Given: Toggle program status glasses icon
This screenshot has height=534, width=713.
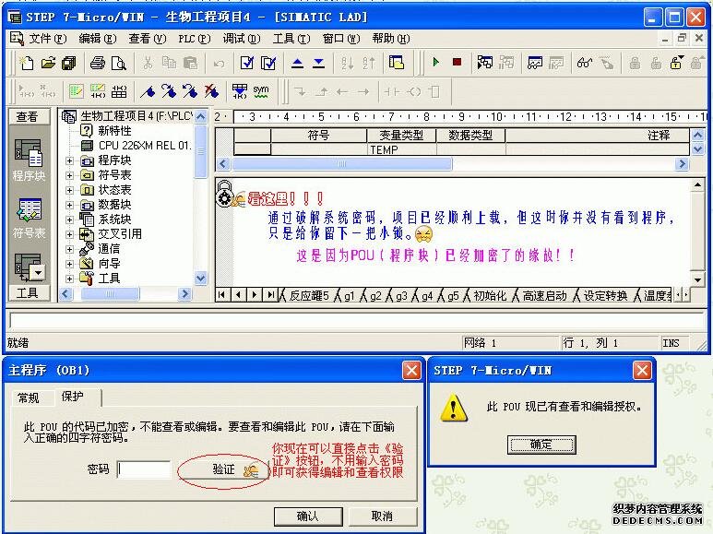Looking at the screenshot, I should pyautogui.click(x=584, y=63).
